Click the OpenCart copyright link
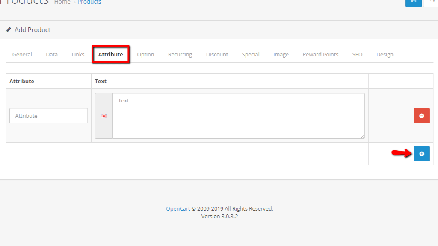 (x=178, y=208)
